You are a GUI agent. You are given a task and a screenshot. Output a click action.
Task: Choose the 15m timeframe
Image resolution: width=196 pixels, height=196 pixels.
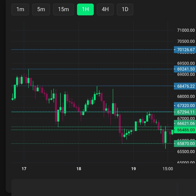[x=64, y=10]
